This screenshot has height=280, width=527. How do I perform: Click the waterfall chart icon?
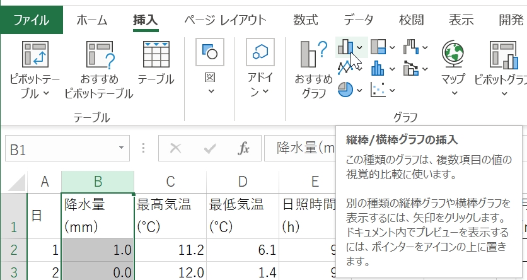411,47
